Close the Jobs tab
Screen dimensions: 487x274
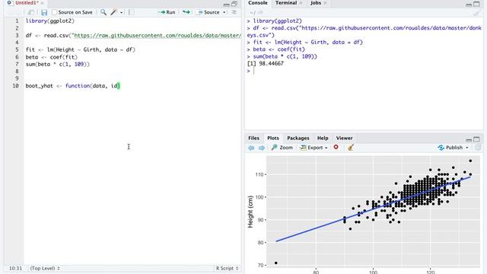click(x=325, y=3)
